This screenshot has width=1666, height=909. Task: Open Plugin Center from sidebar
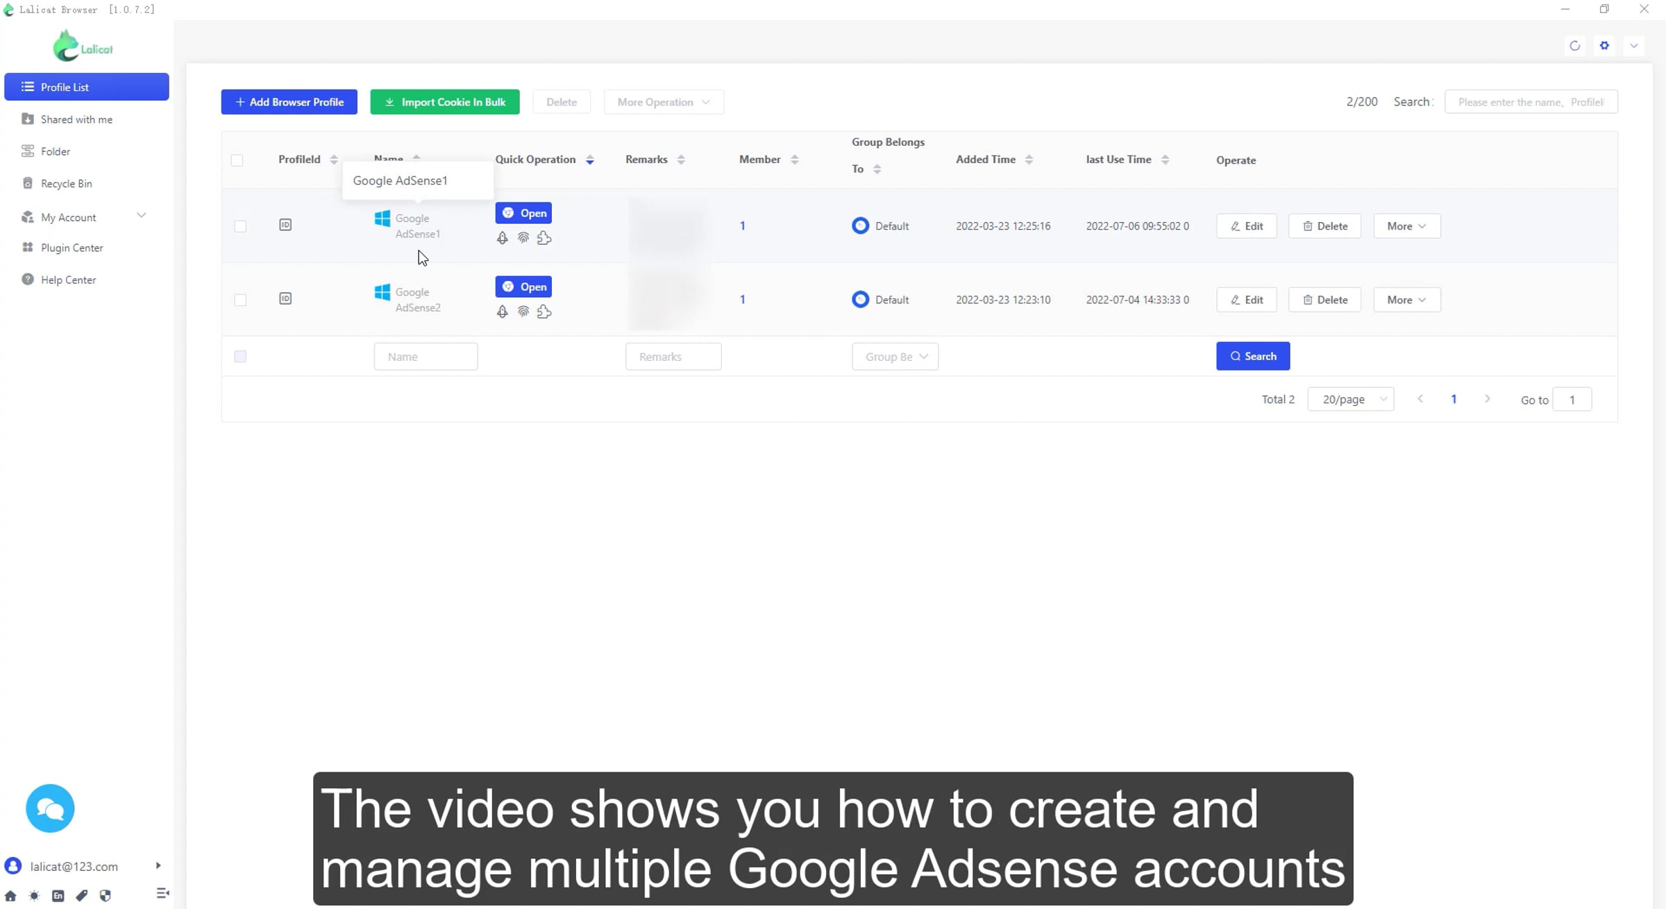click(x=71, y=248)
